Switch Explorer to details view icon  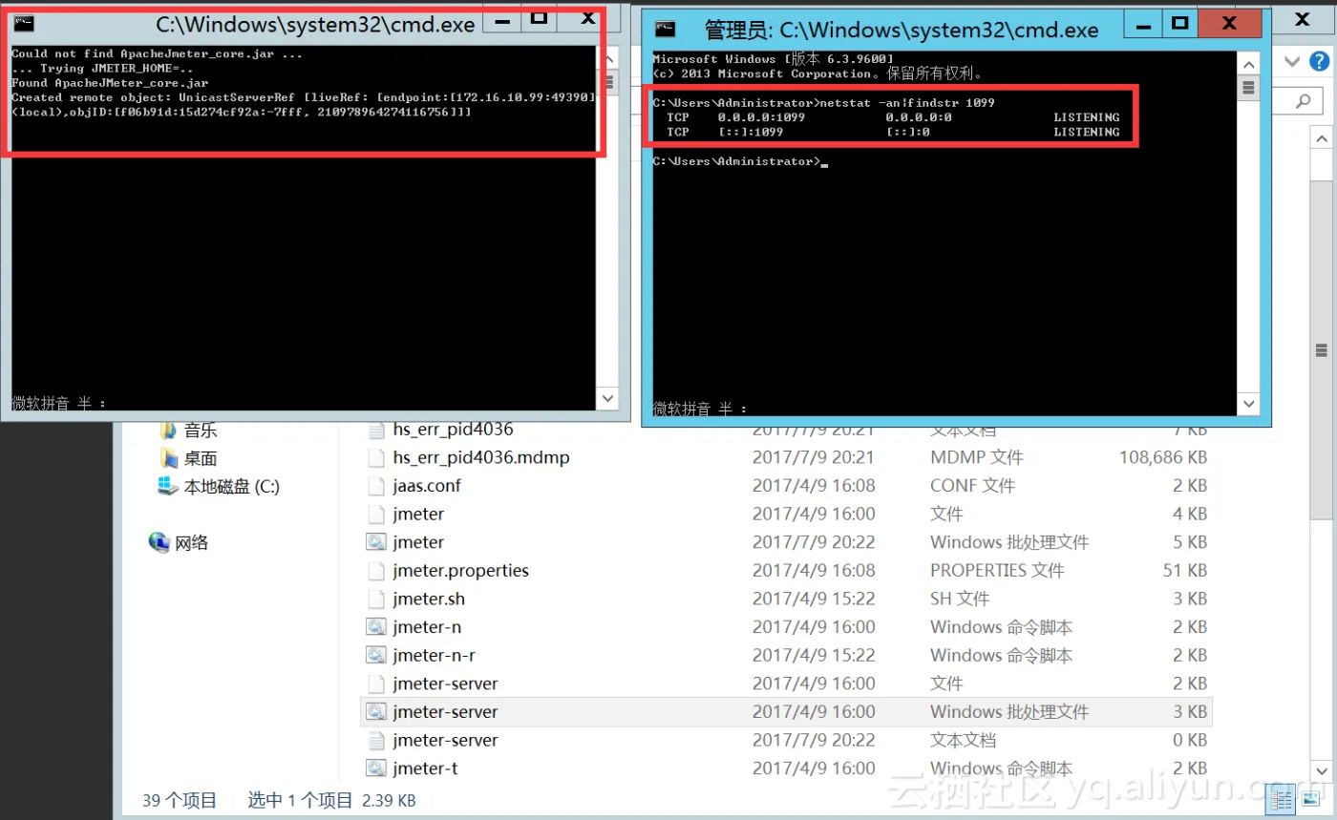click(x=1282, y=798)
